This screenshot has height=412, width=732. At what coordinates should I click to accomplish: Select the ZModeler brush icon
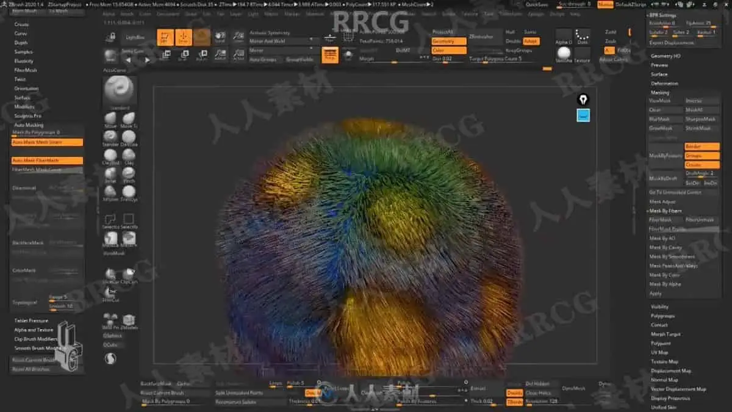[129, 320]
